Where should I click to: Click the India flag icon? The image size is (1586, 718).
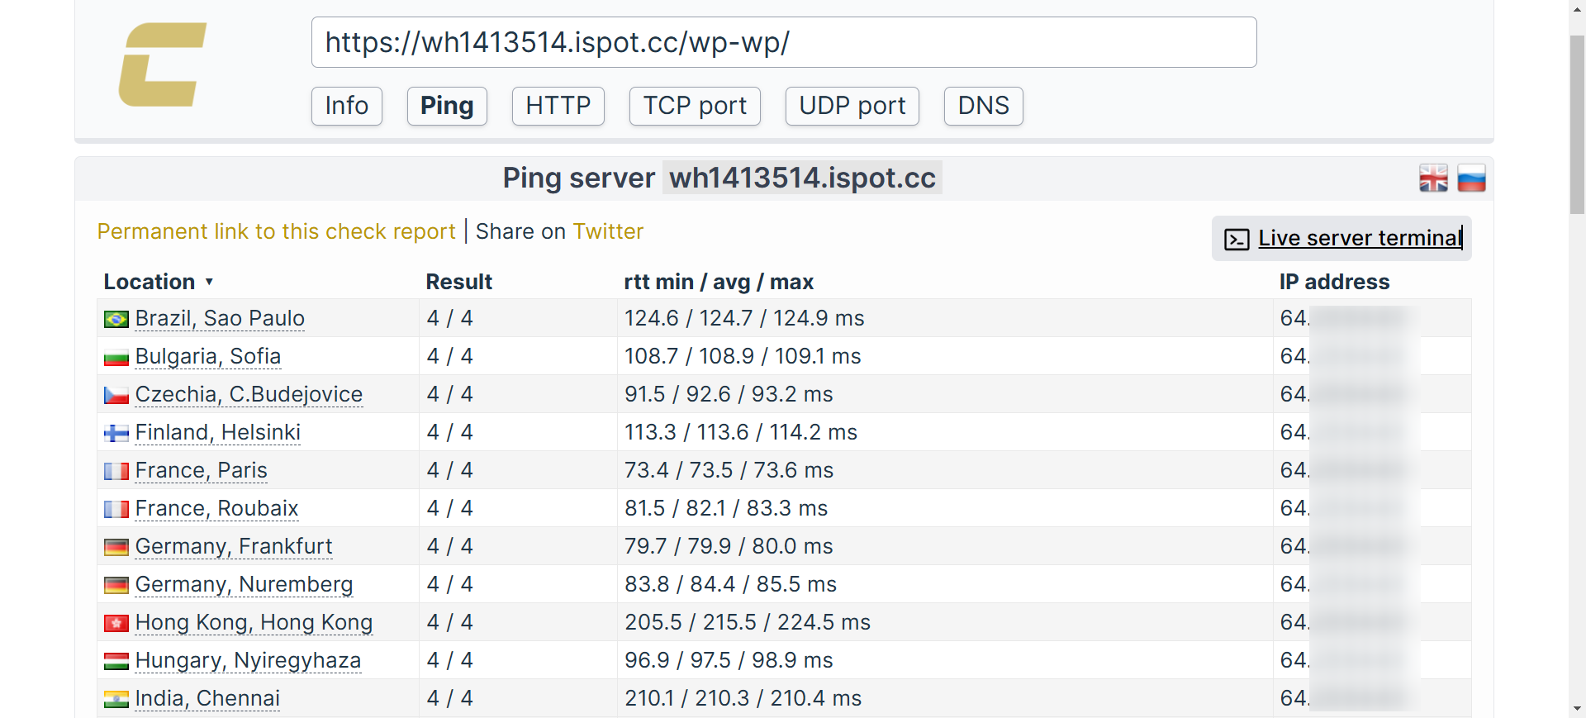click(x=116, y=699)
